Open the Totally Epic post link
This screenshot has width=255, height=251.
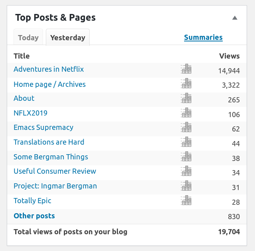coord(32,201)
